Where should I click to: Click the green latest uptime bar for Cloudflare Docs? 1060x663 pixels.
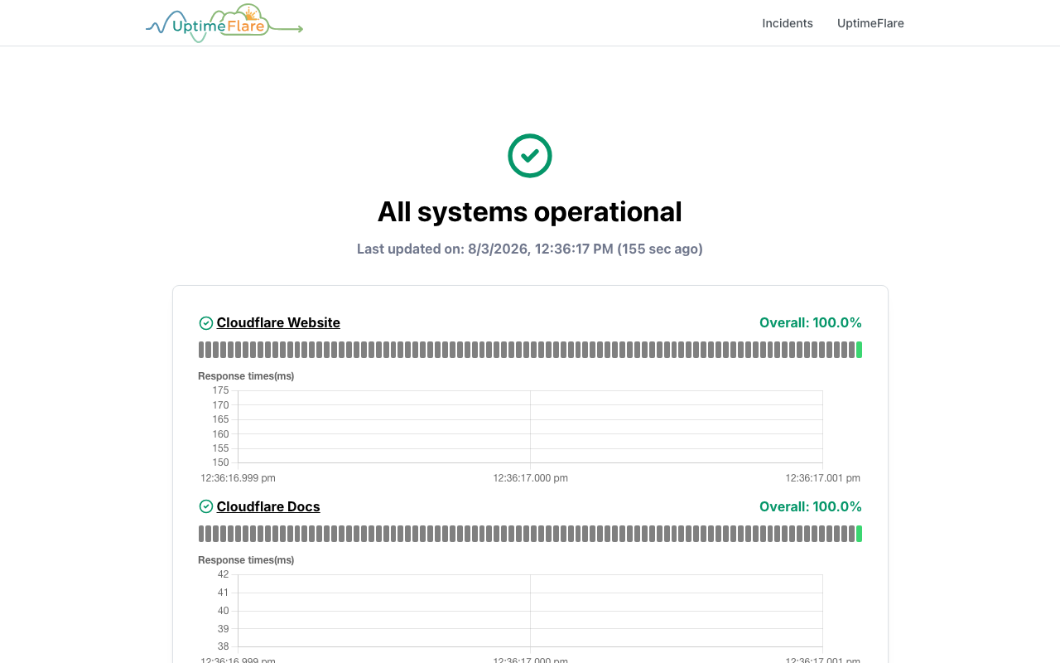(859, 534)
